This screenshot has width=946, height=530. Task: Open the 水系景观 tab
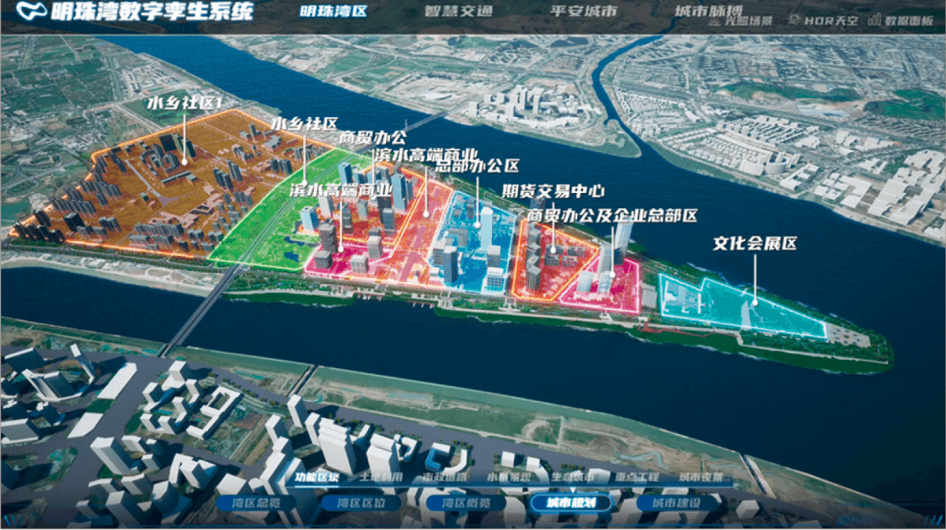[508, 476]
